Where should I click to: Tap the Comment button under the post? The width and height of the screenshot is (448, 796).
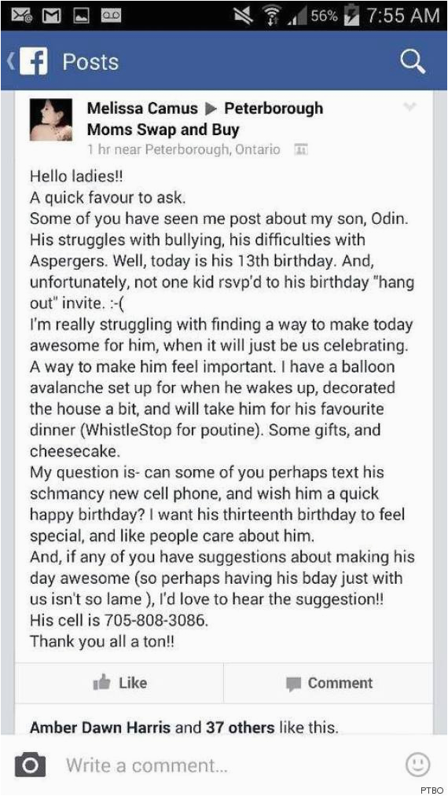click(x=329, y=683)
